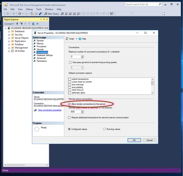Click the Activity Monitor icon in Object Explorer
Viewport: 183px width, 176px height.
pyautogui.click(x=37, y=24)
